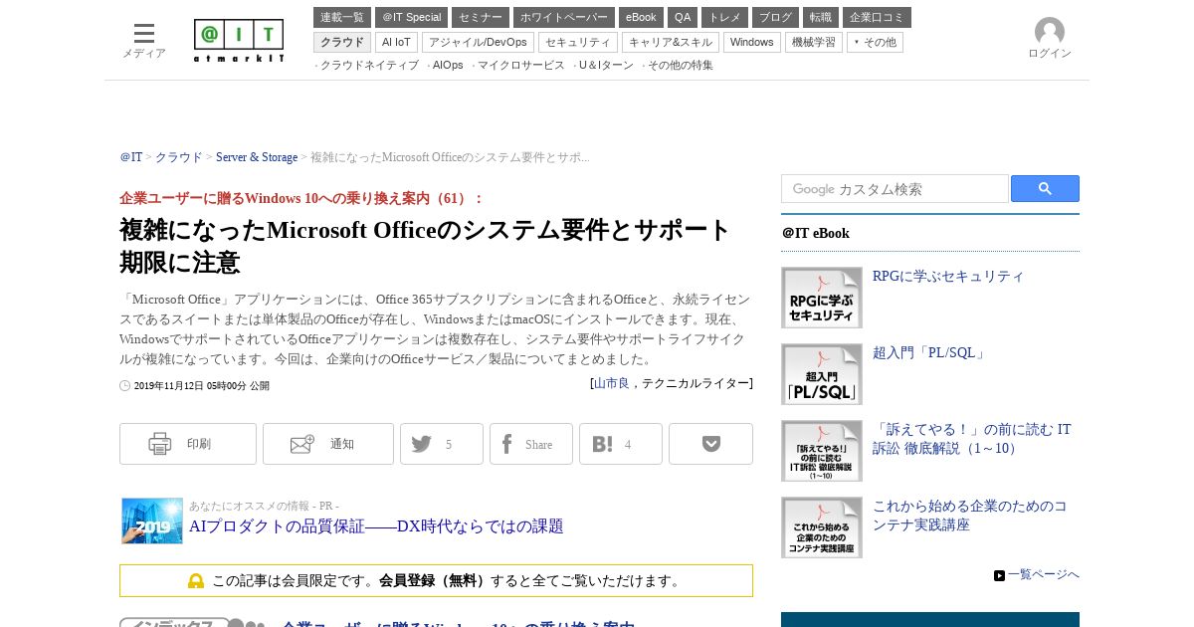Open the eBook menu item
This screenshot has width=1194, height=627.
641,17
